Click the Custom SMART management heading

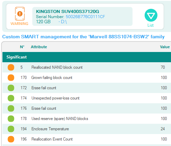coord(83,37)
